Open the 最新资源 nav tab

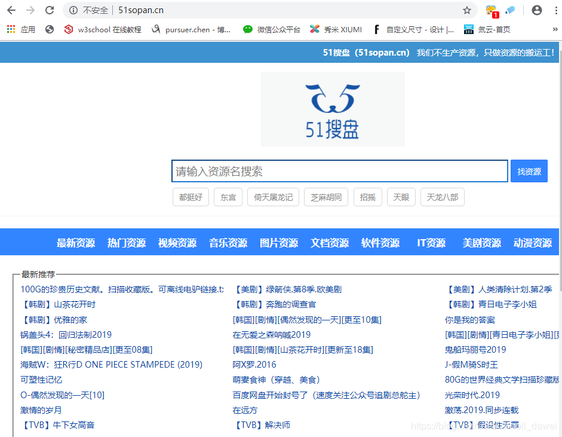[x=76, y=243]
